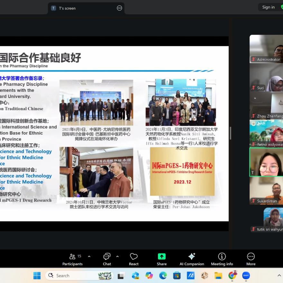The image size is (283, 283).
Task: Expand Chat options caret
Action: point(117,256)
